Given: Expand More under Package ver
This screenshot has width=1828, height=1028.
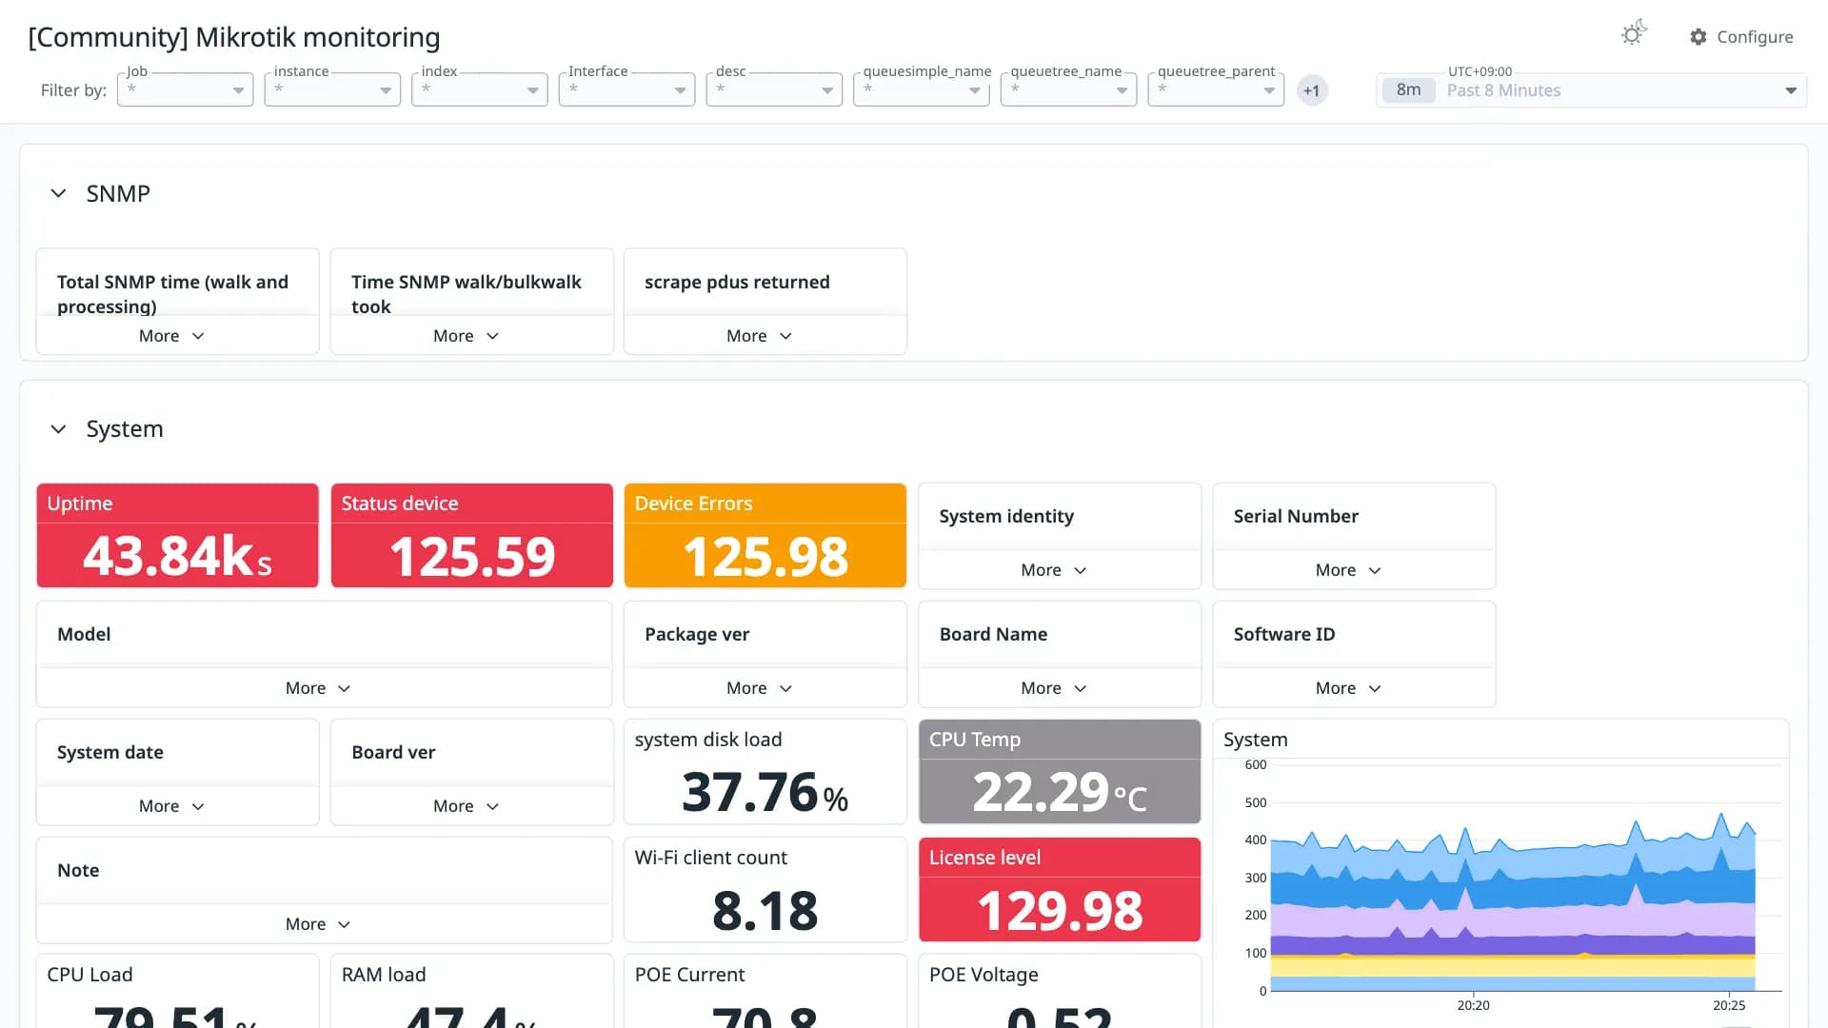Looking at the screenshot, I should [x=759, y=688].
